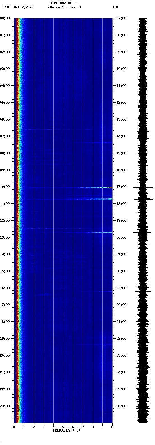Click the bright spectrogram event streak at 10:00 PDT
The height and width of the screenshot is (445, 155).
tap(96, 187)
